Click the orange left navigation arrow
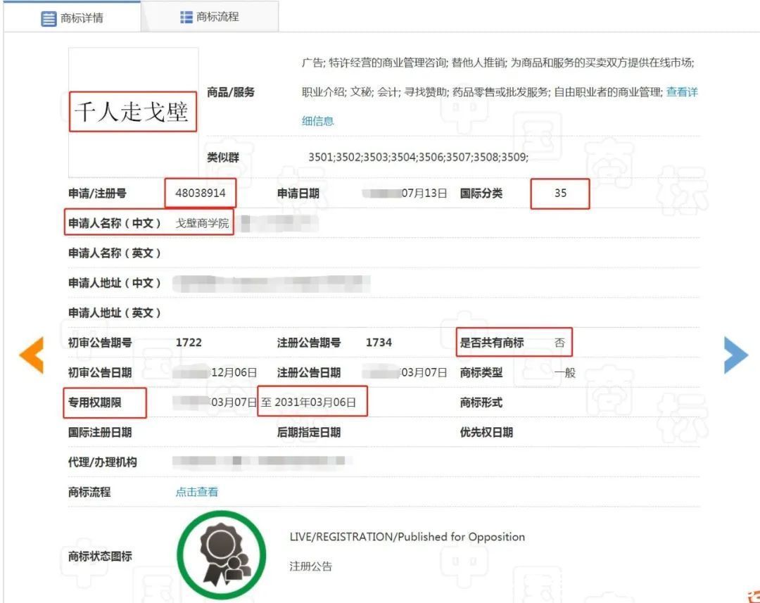760x603 pixels. point(30,355)
